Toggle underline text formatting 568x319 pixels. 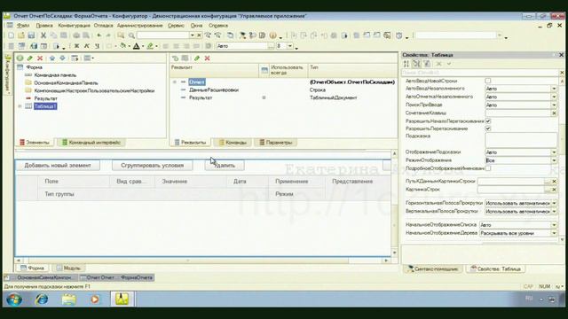(x=97, y=46)
